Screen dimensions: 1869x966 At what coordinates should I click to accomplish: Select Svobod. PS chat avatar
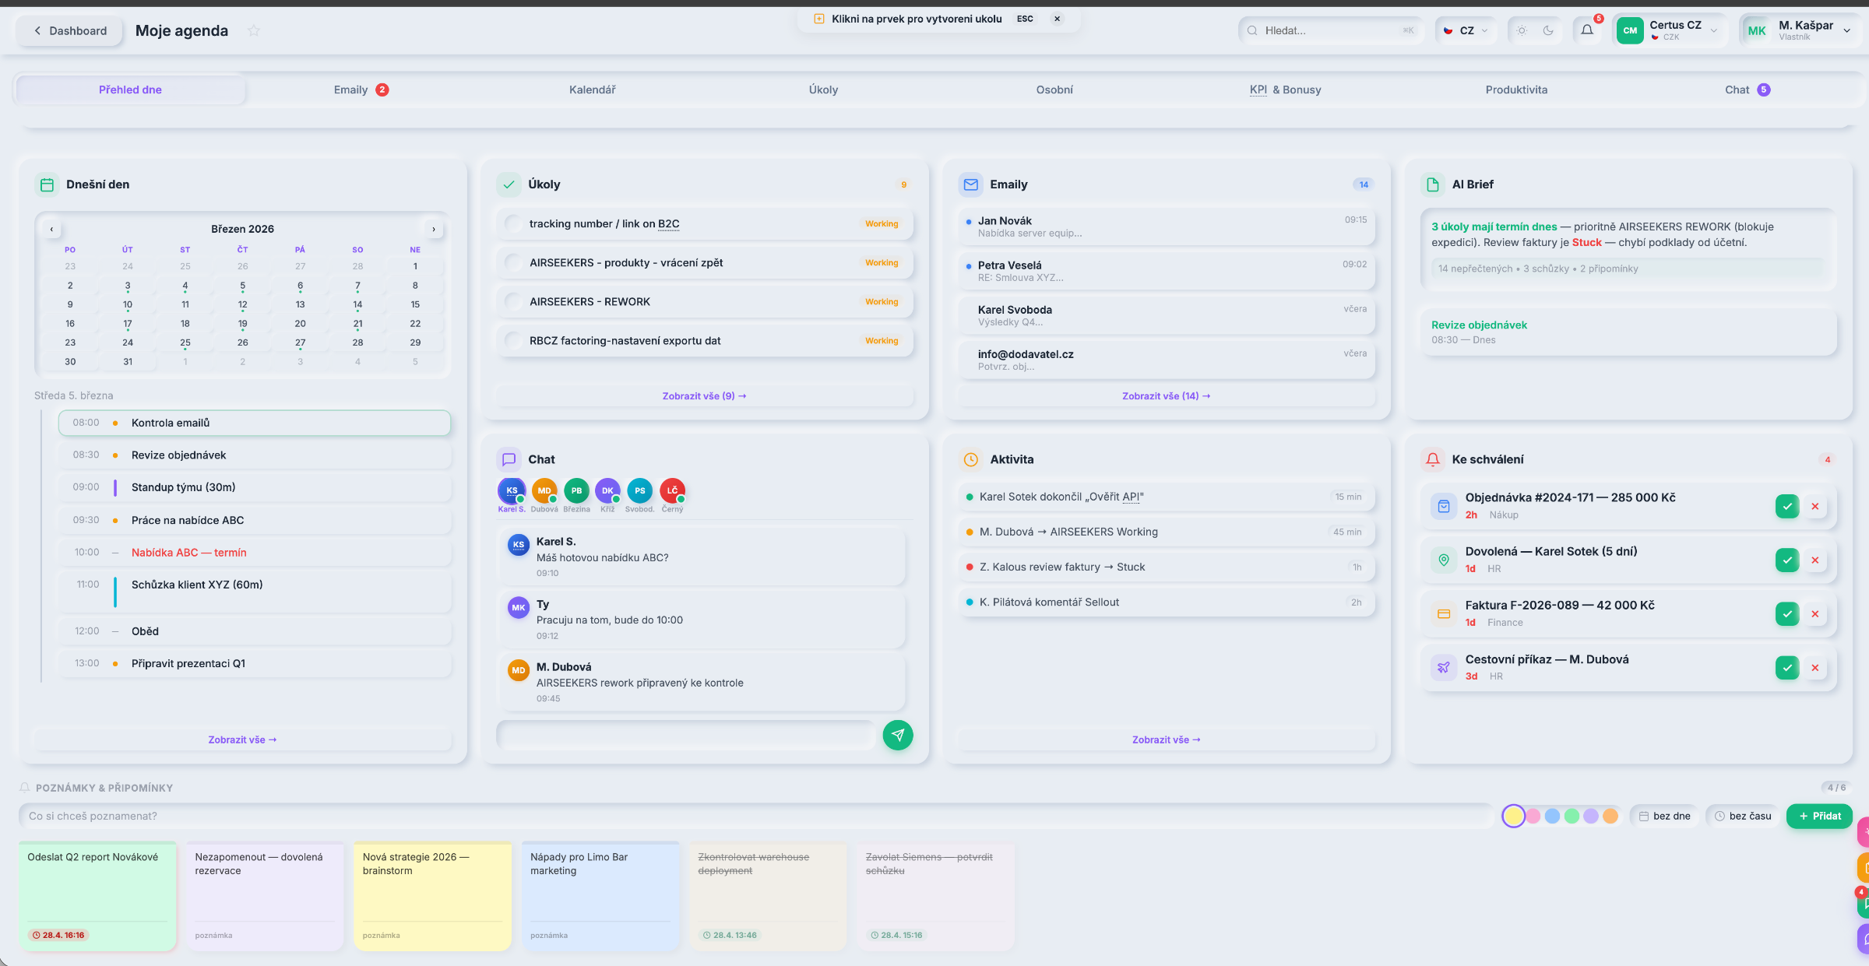click(639, 490)
